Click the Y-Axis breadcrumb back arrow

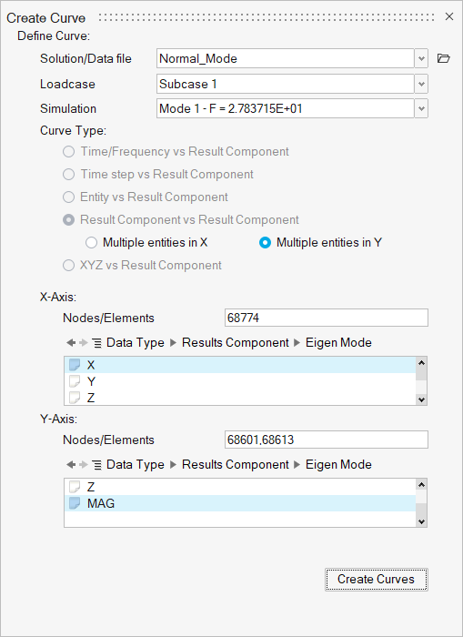coord(71,465)
